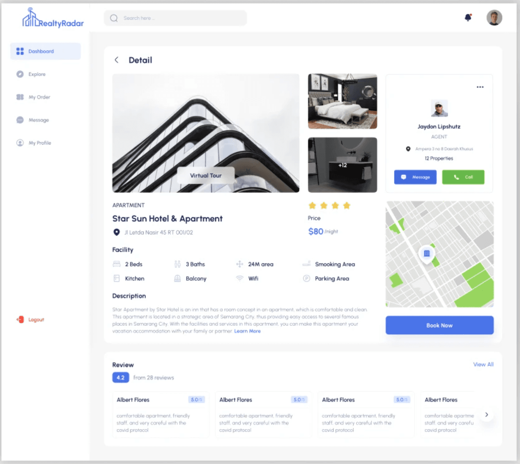Open the +12 more photos thumbnail
This screenshot has width=520, height=464.
(343, 165)
